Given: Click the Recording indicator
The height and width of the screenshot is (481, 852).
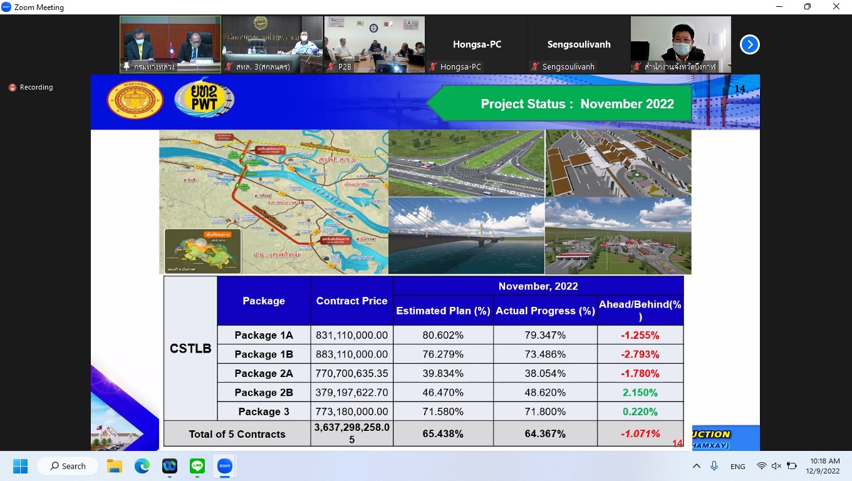Looking at the screenshot, I should 31,88.
